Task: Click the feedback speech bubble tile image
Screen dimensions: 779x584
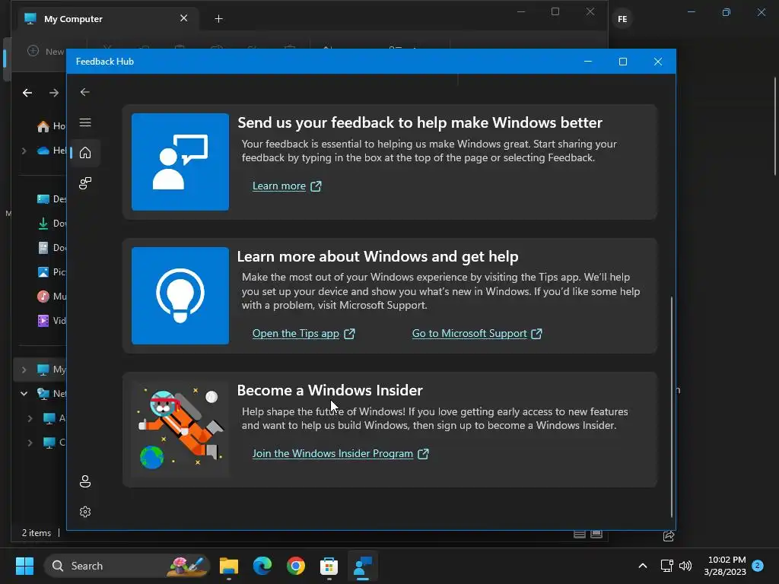Action: pyautogui.click(x=180, y=162)
